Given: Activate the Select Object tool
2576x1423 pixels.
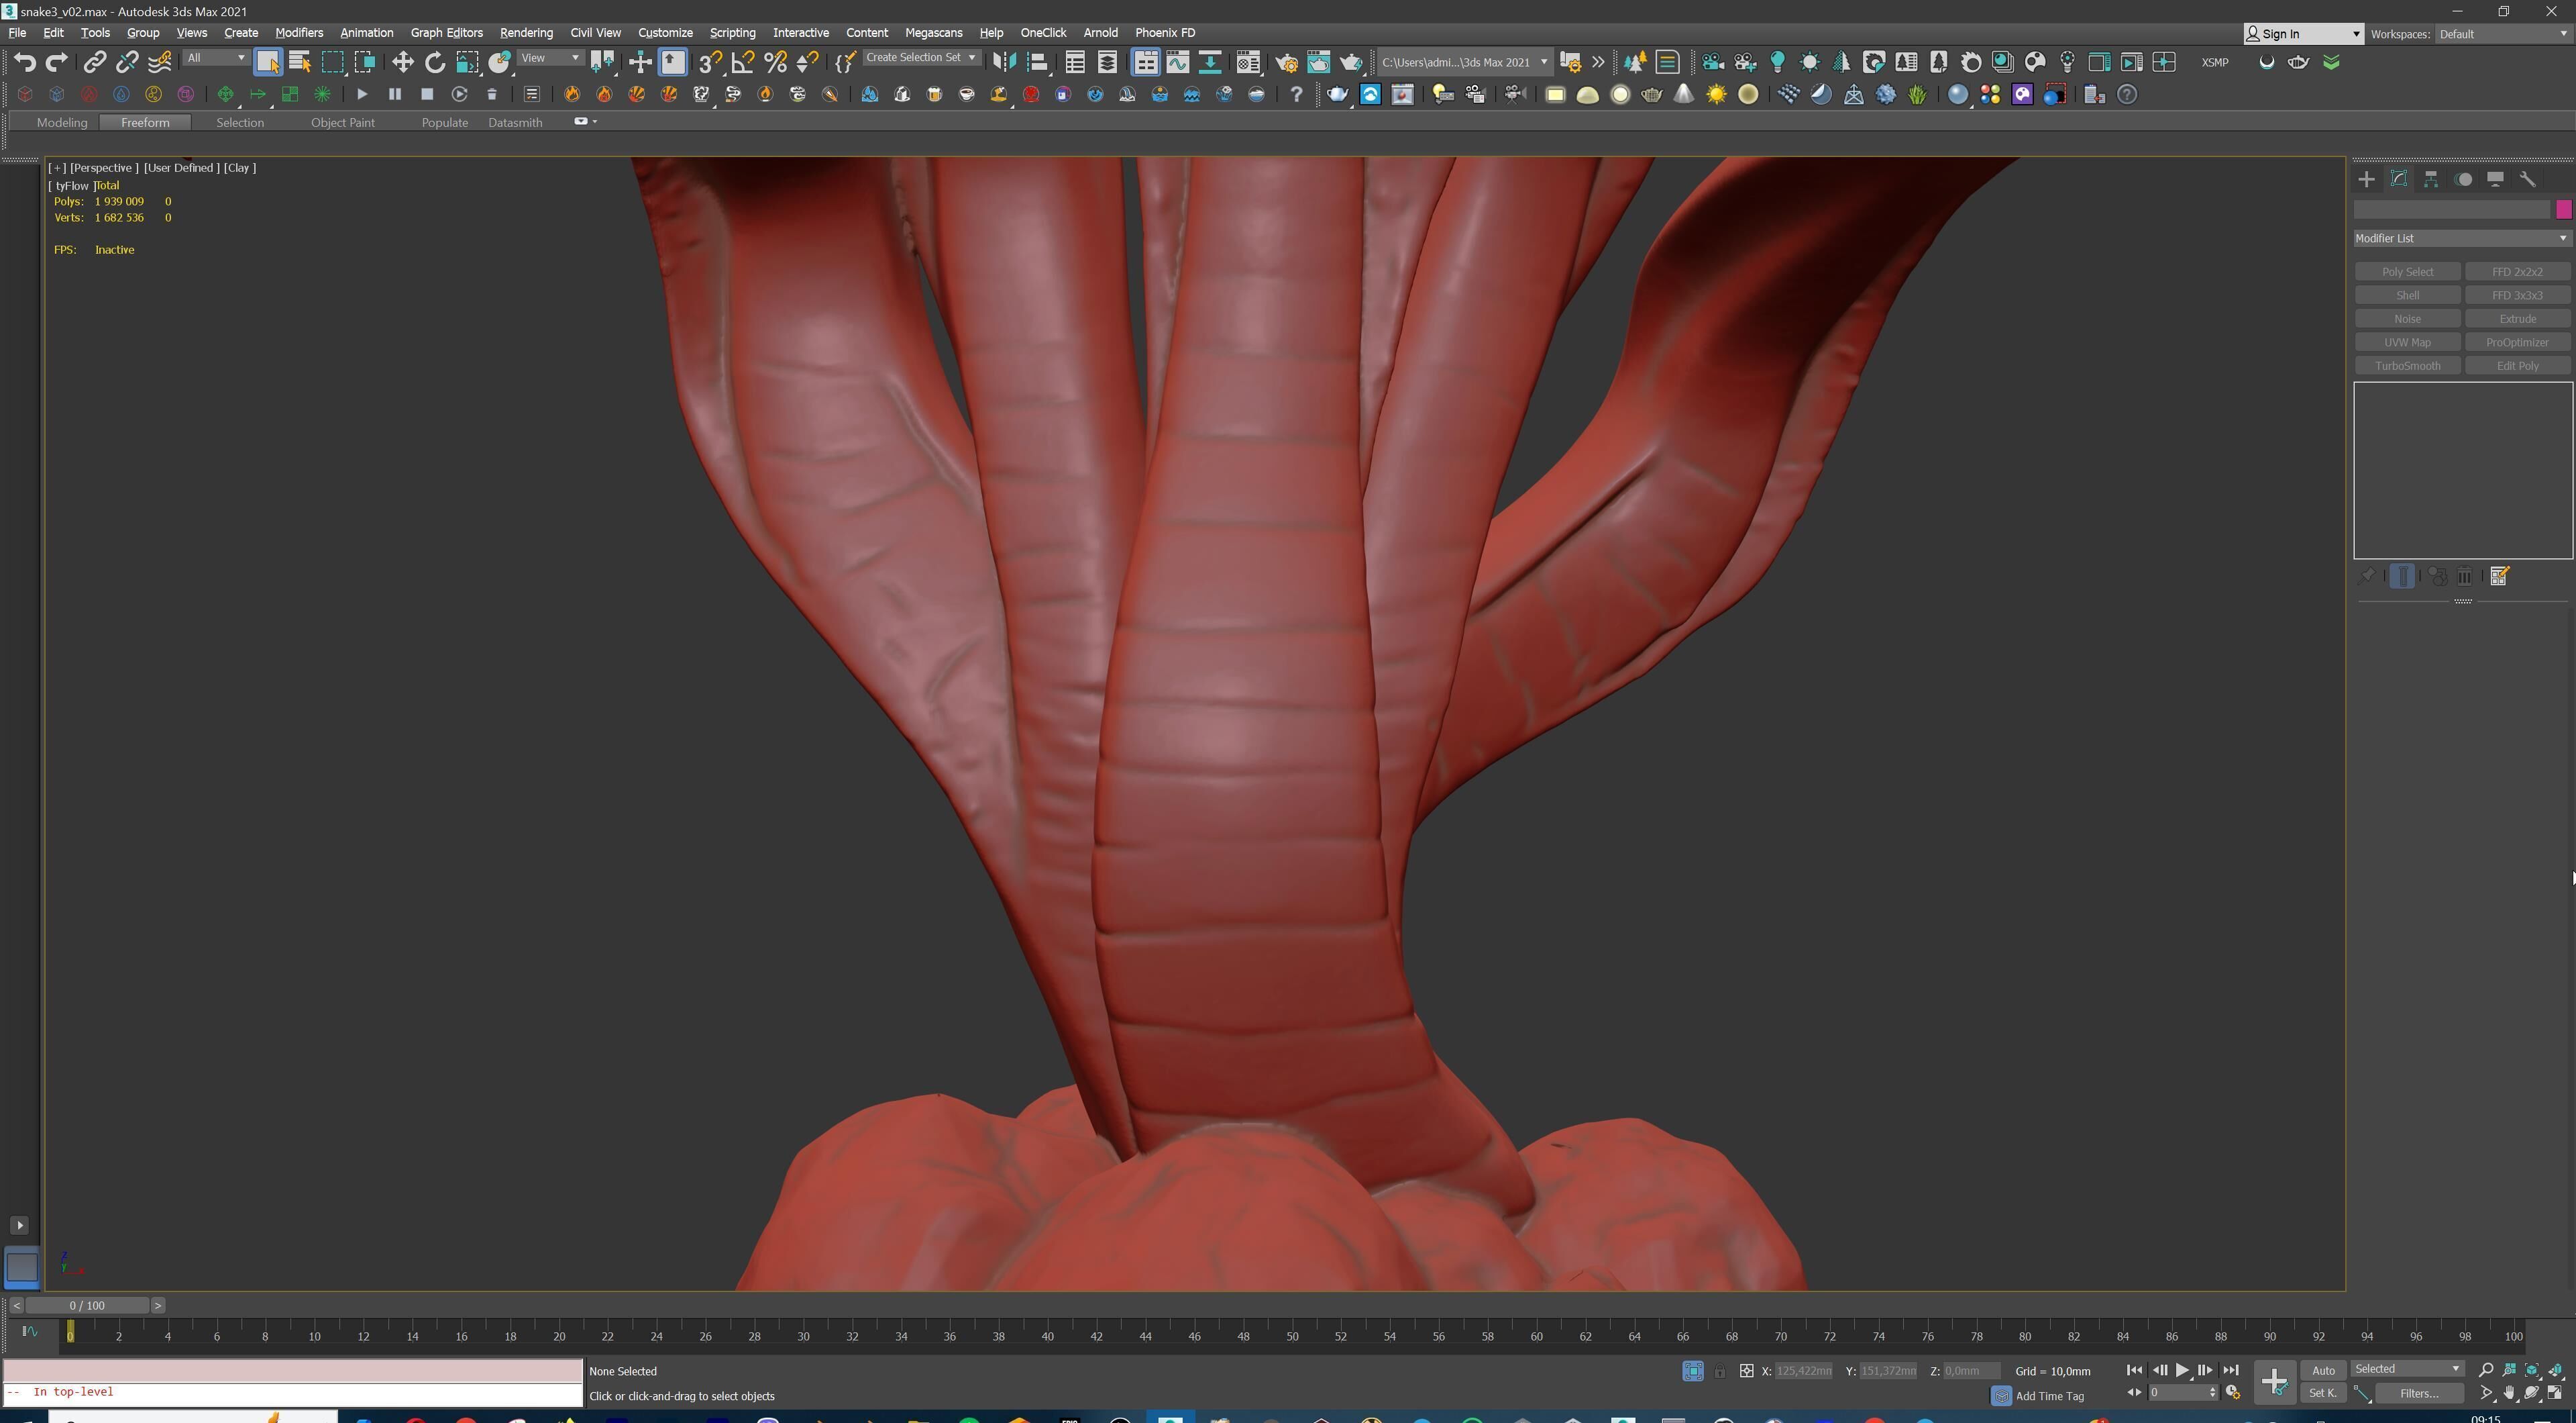Looking at the screenshot, I should 268,62.
